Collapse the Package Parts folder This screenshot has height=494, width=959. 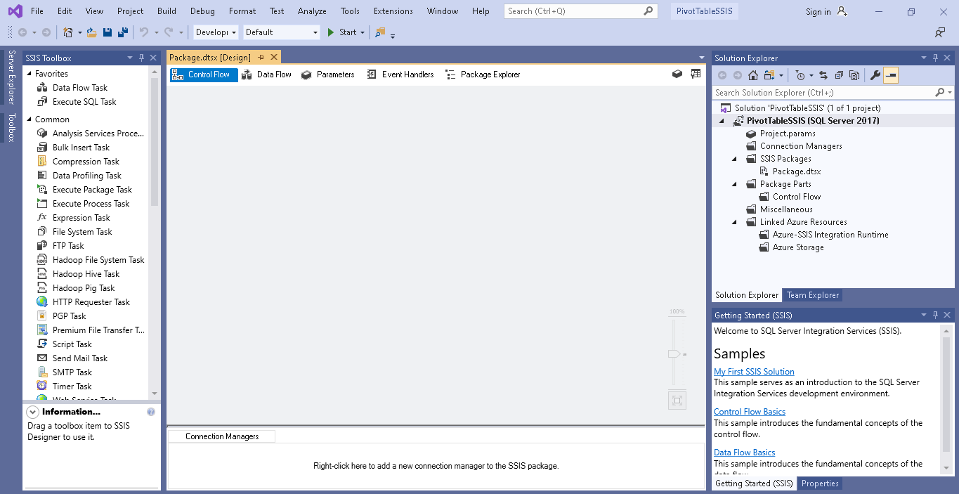click(x=734, y=184)
